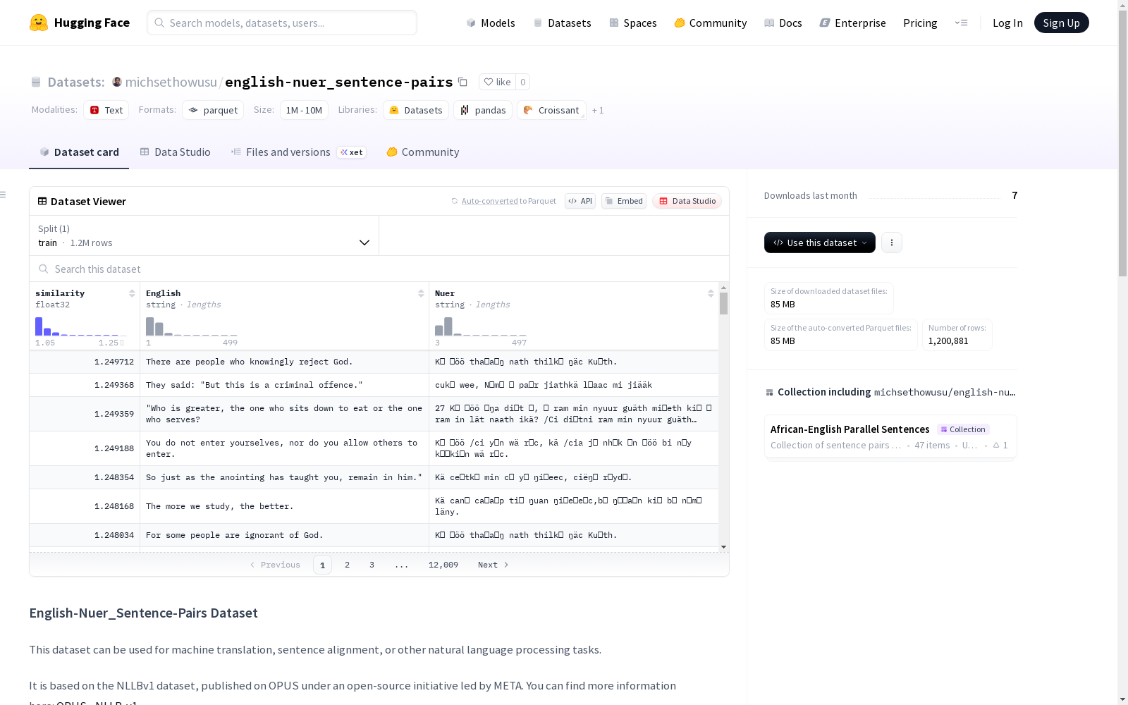Expand Use this dataset dropdown
Screen dimensions: 1128x705
point(820,243)
